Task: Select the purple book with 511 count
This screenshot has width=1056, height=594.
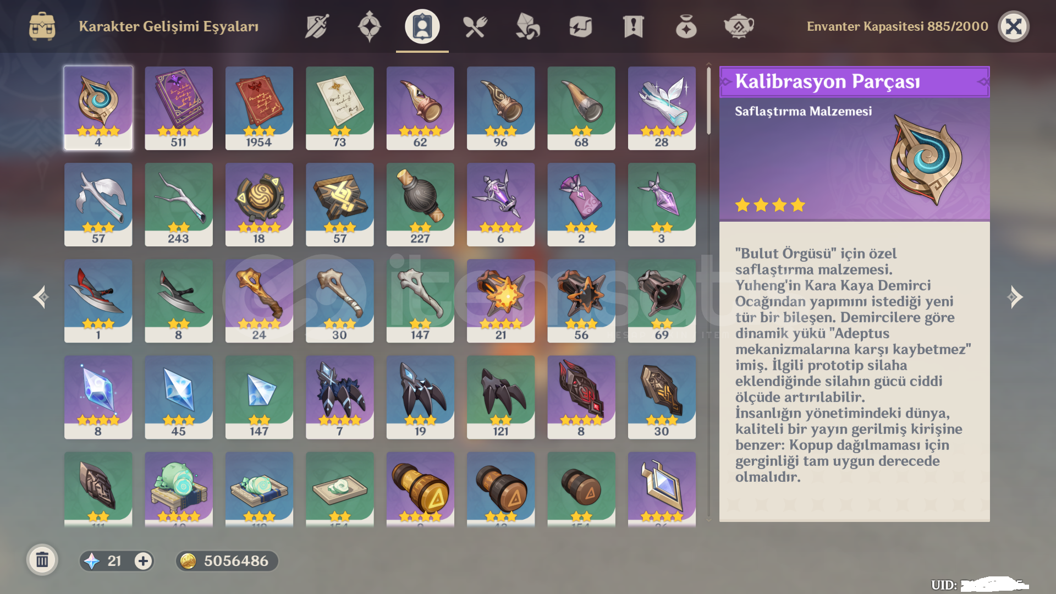Action: click(179, 108)
